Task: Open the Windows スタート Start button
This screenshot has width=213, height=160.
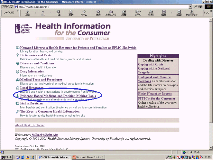Action: (x=6, y=157)
